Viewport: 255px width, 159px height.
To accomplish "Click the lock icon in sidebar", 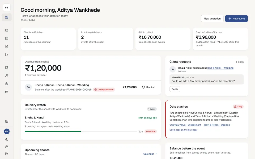I will pos(7,147).
